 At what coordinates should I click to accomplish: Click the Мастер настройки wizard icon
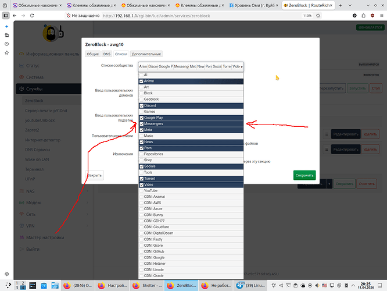click(x=21, y=237)
